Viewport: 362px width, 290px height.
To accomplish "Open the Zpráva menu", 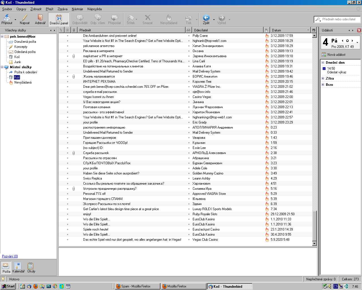I will (62, 9).
